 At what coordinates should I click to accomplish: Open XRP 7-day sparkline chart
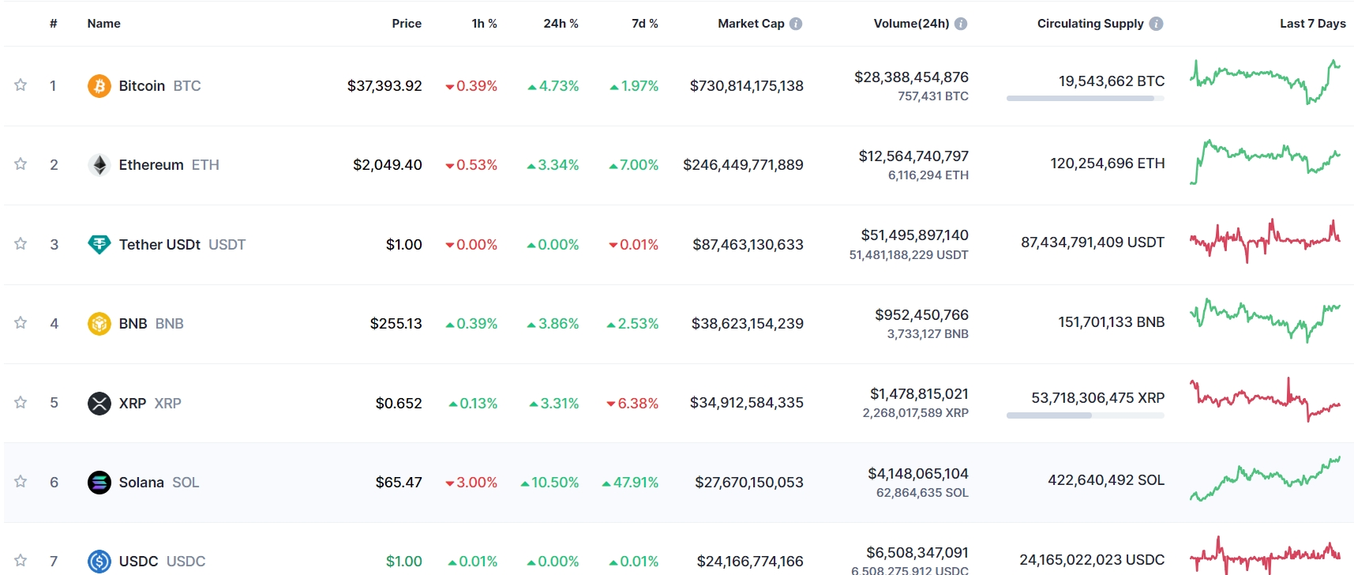1266,400
